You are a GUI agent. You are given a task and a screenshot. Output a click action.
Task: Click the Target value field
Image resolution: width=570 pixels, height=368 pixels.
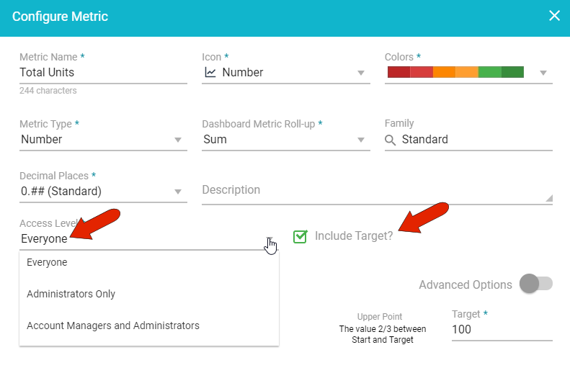pyautogui.click(x=502, y=329)
